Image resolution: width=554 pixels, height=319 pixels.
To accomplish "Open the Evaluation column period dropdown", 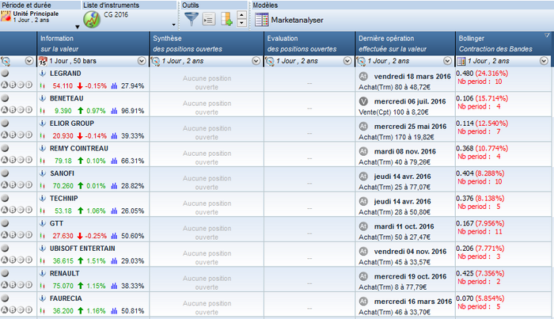I will click(x=347, y=61).
